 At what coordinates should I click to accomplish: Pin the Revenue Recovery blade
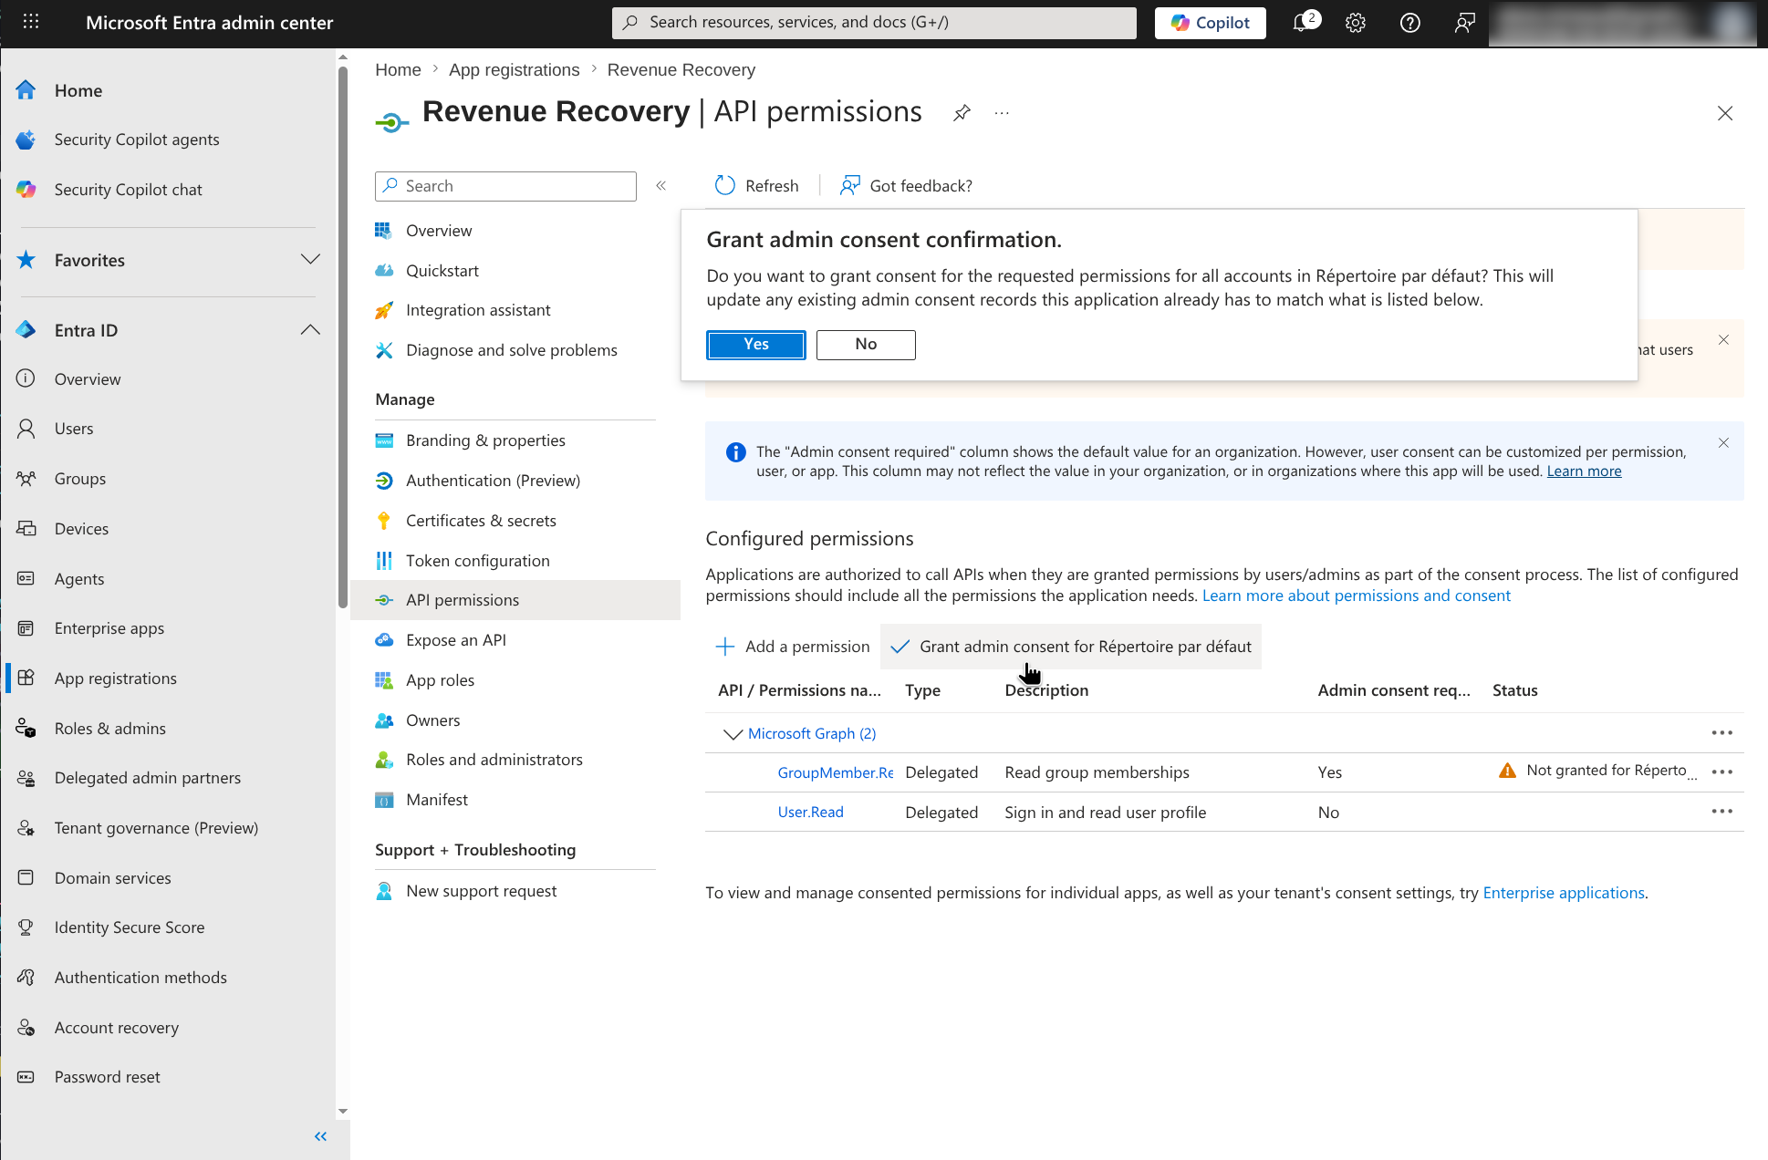pos(962,113)
